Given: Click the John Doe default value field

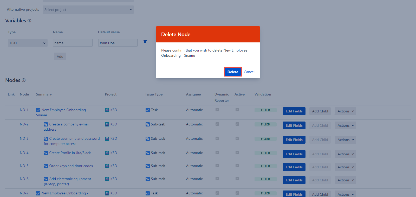Looking at the screenshot, I should tap(118, 43).
